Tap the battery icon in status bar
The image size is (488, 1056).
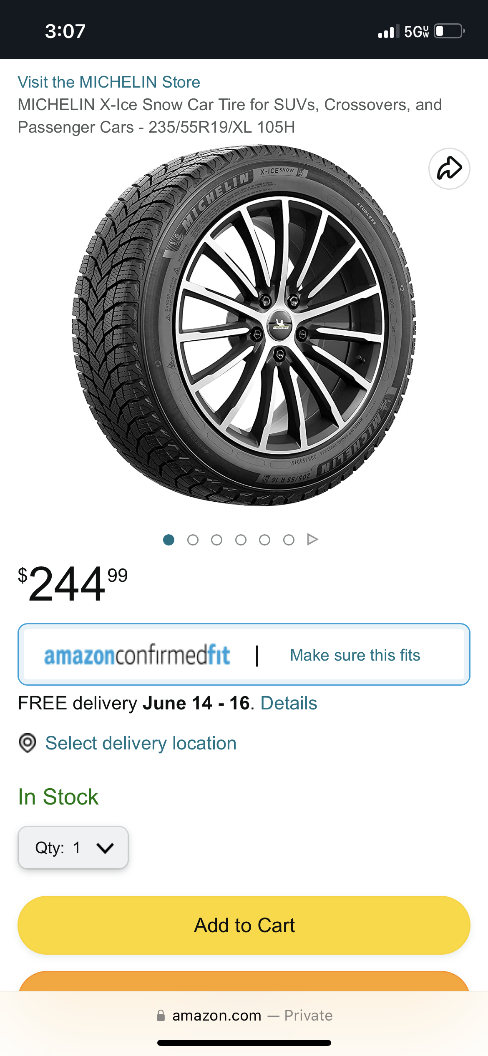coord(449,31)
